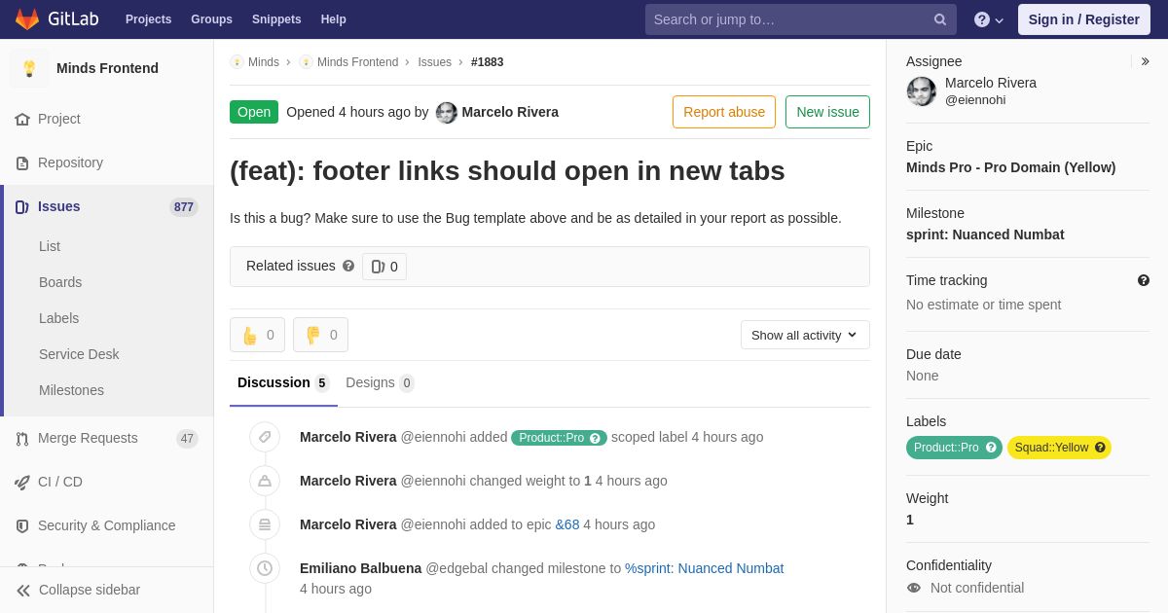Click the Time tracking help icon
The width and height of the screenshot is (1168, 613).
coord(1144,280)
